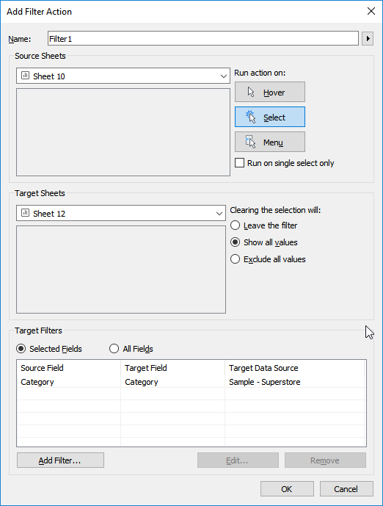Click the Sheet 12 worksheet chart icon

tap(25, 213)
